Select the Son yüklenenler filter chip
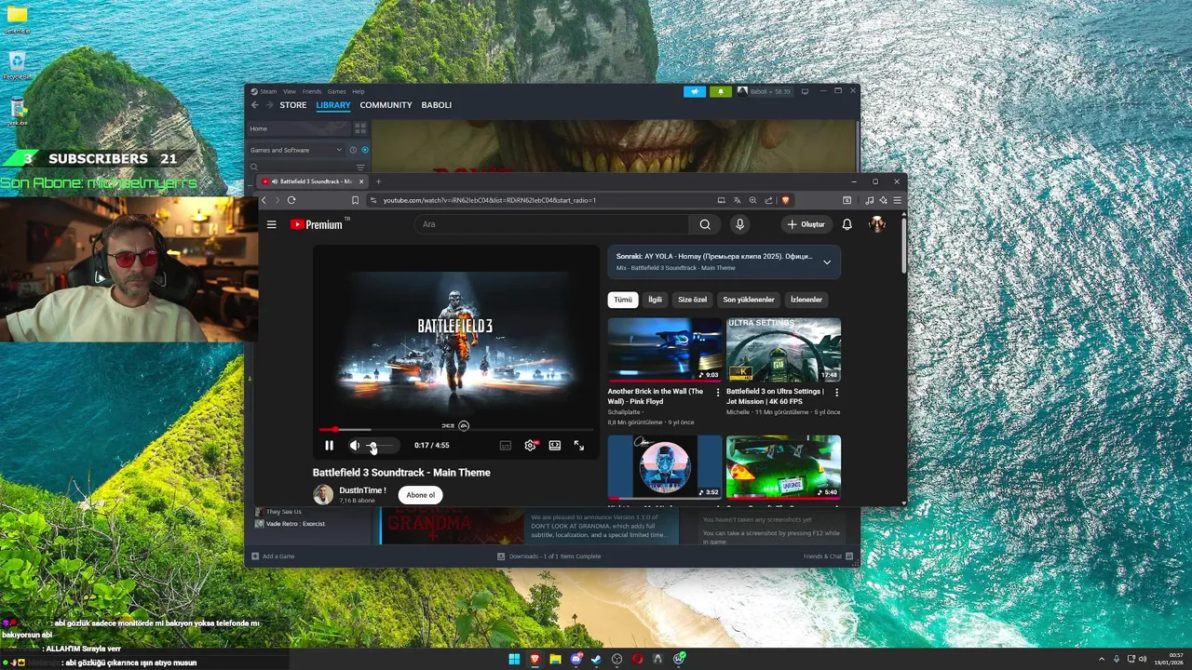This screenshot has width=1192, height=670. tap(749, 300)
